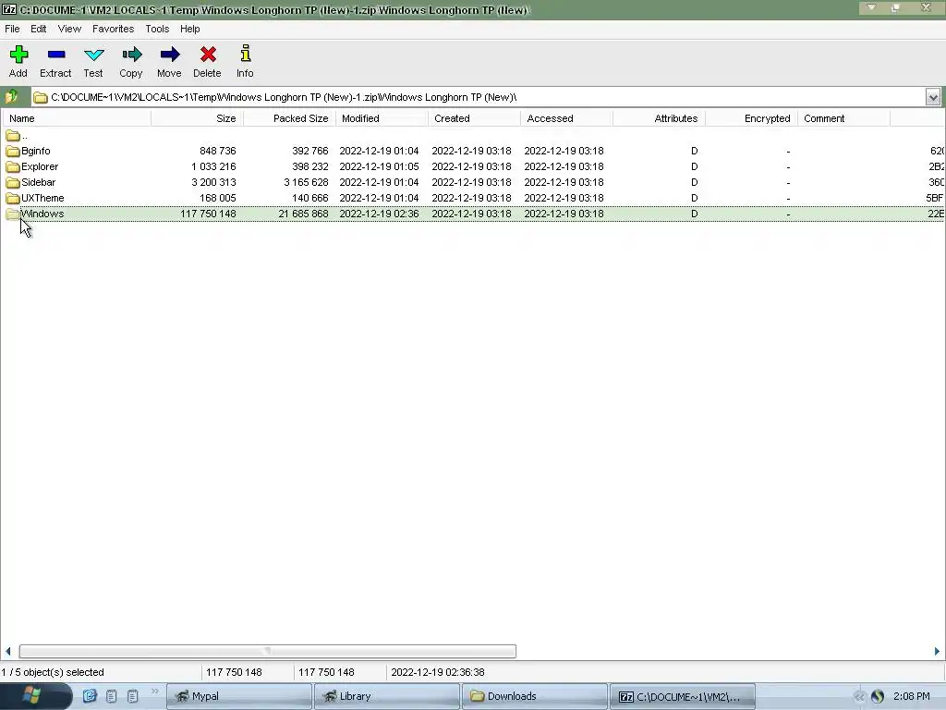
Task: Click the scroll left arrow
Action: coord(7,651)
